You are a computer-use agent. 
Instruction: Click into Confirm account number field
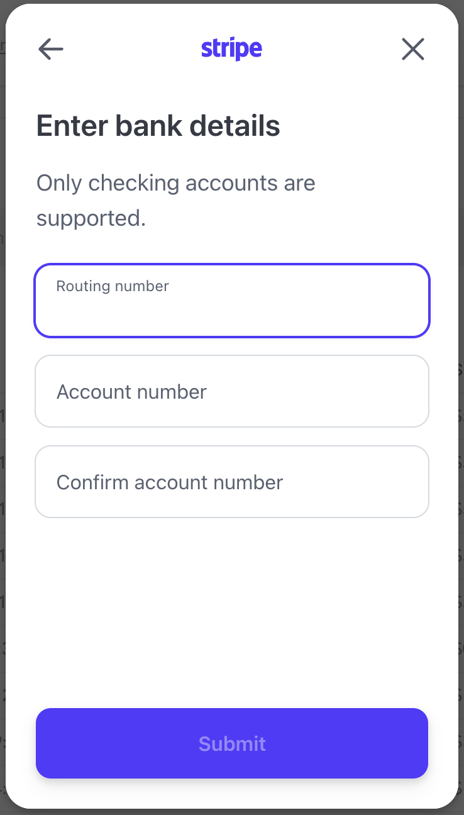(232, 482)
